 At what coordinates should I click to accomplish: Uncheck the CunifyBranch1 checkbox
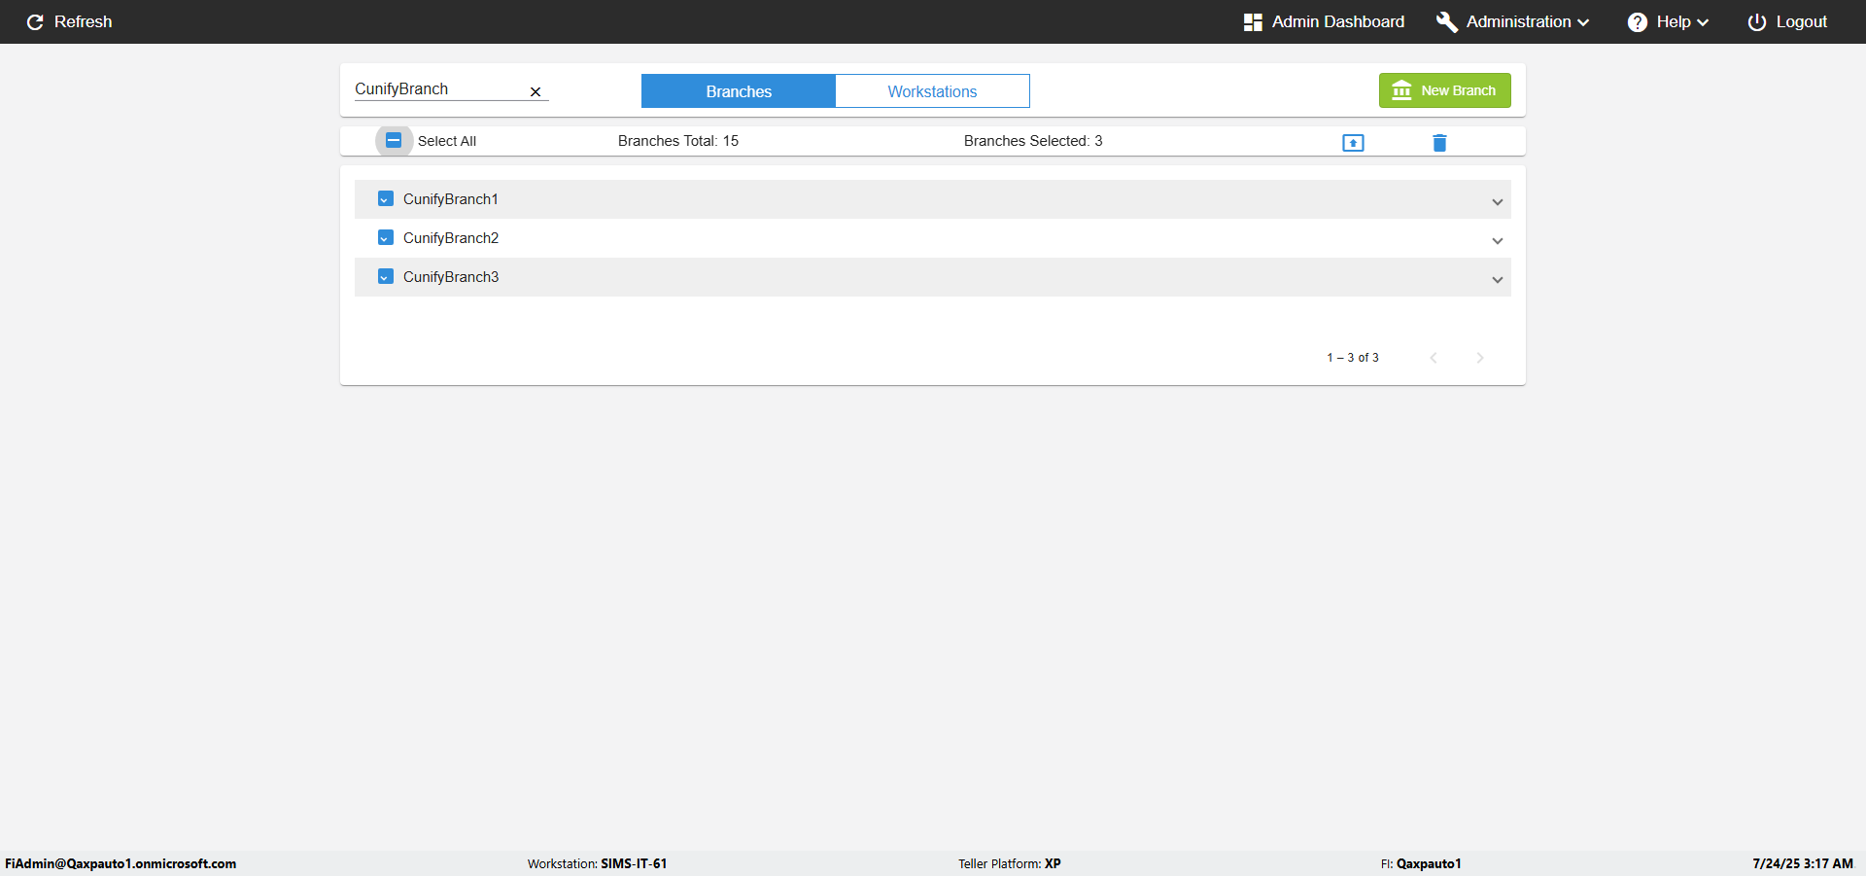[x=385, y=198]
